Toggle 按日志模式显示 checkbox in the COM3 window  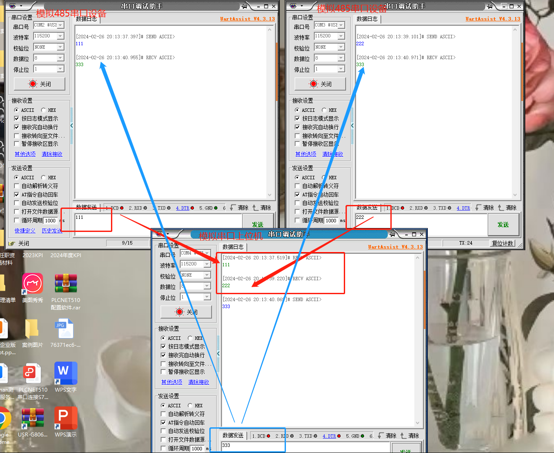pos(297,118)
